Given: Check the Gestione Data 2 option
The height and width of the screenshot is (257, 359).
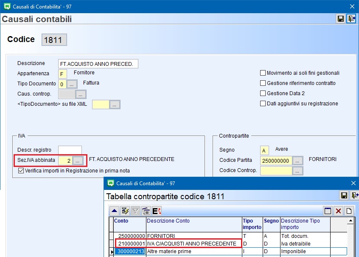Looking at the screenshot, I should pos(263,93).
